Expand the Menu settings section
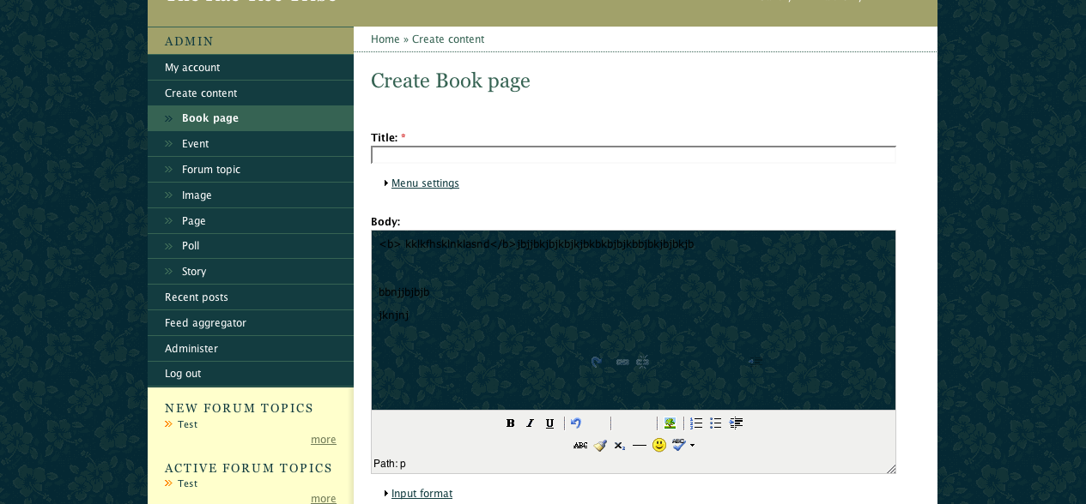 [x=425, y=183]
